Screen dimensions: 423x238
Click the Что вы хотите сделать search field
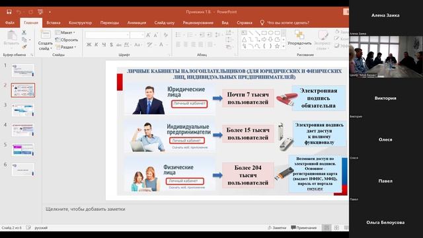click(x=288, y=22)
